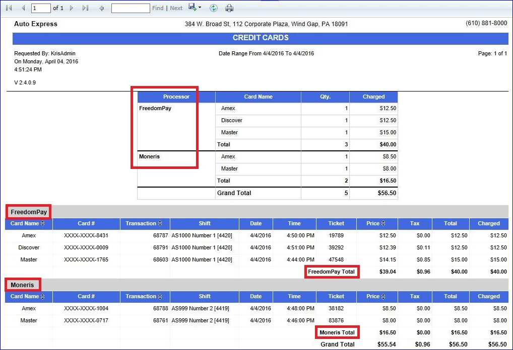Viewport: 513px width, 350px height.
Task: Click ticket number 19789 in the Amex row
Action: coord(336,235)
